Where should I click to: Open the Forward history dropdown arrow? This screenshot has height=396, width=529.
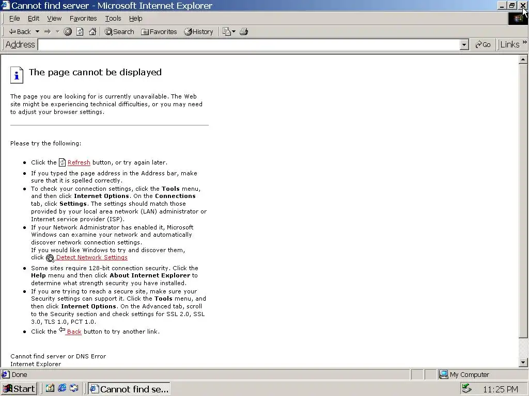57,31
